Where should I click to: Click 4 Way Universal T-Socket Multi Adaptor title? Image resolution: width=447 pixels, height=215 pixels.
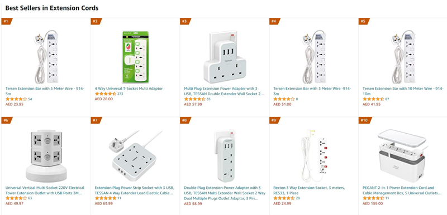click(x=129, y=89)
